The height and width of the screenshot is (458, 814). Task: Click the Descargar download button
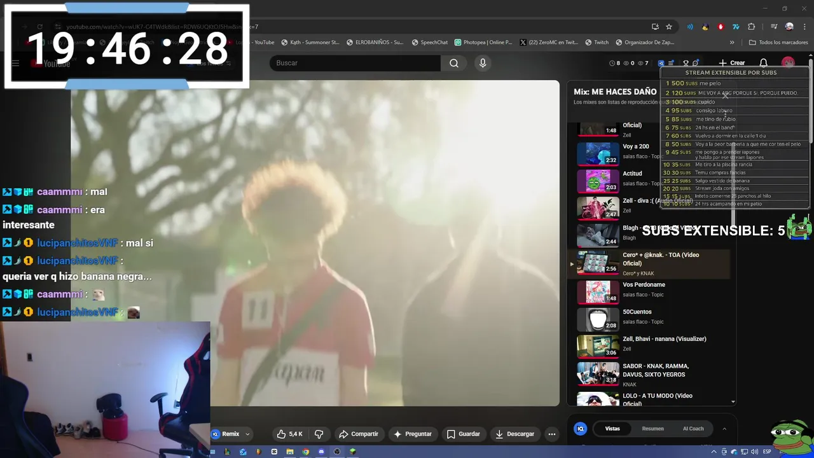coord(514,434)
